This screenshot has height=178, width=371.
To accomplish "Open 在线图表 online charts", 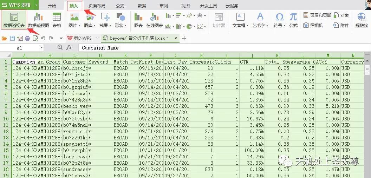I will (155, 20).
